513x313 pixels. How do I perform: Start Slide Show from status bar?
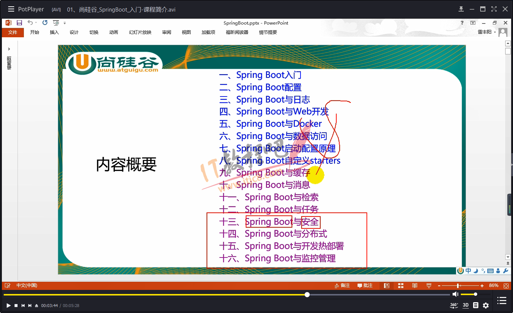[429, 285]
